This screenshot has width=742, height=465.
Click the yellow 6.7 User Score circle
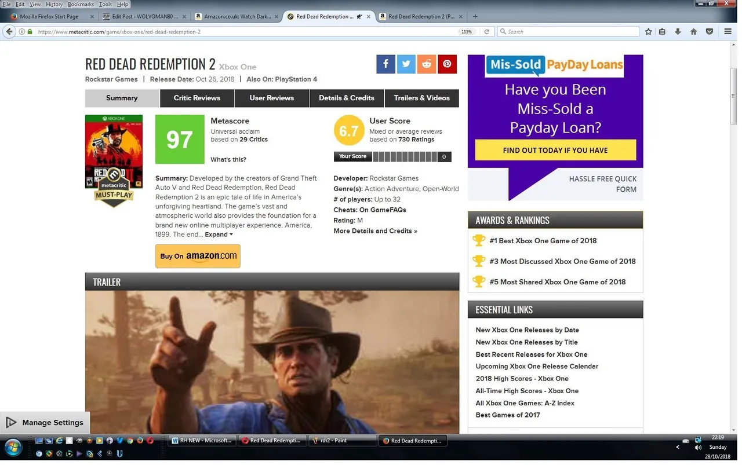click(x=349, y=131)
